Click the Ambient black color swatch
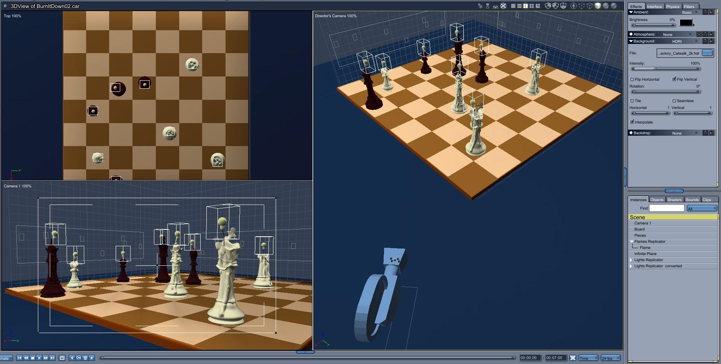 coord(686,23)
